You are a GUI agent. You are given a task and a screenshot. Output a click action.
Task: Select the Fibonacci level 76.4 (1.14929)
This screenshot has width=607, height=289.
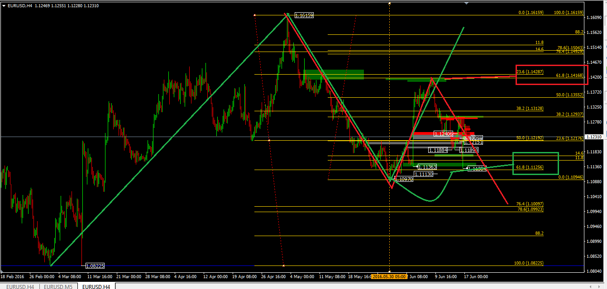[x=570, y=52]
